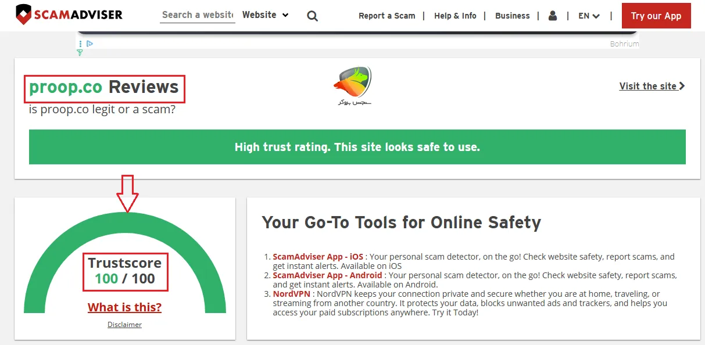Open the ScamAdviser App - iOS link
This screenshot has height=345, width=705.
coord(318,257)
